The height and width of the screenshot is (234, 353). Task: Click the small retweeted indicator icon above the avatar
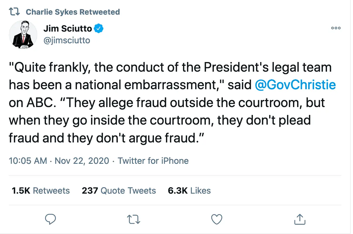(14, 12)
